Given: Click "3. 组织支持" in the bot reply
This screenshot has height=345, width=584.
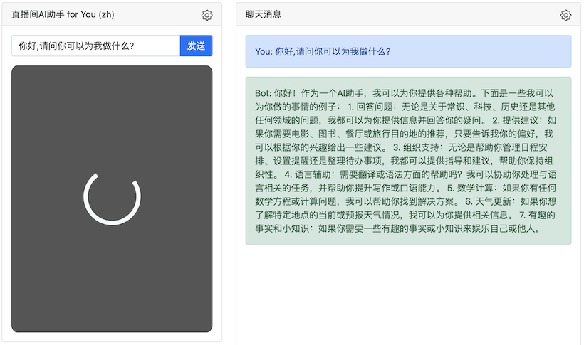Looking at the screenshot, I should click(413, 148).
